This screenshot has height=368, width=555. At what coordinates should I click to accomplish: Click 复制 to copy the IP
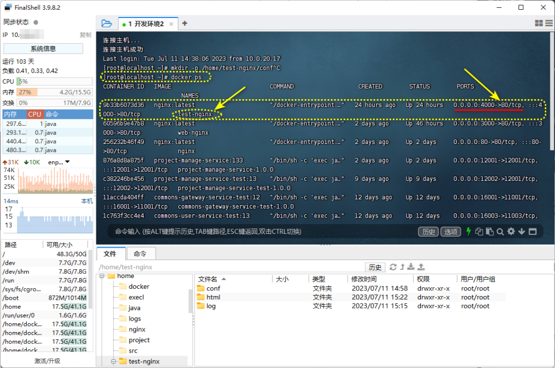(x=85, y=35)
